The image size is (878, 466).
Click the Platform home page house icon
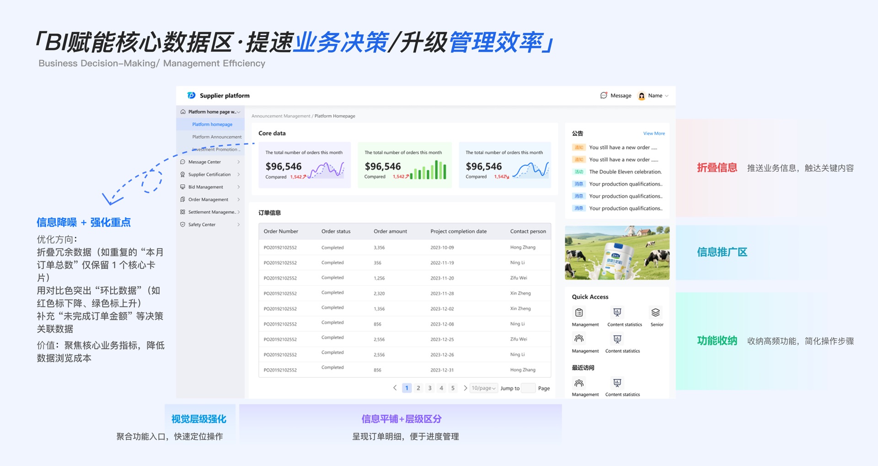point(183,111)
